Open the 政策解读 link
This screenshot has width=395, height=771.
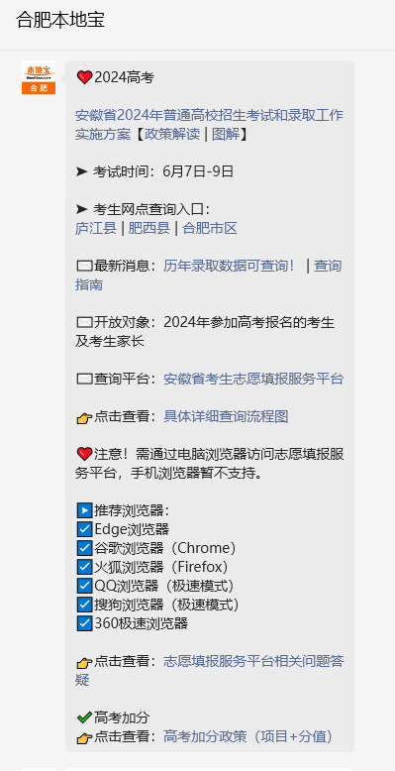click(172, 134)
